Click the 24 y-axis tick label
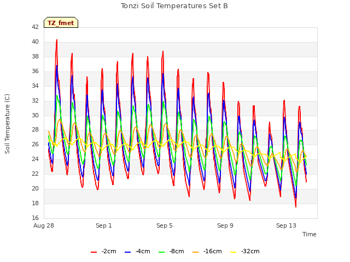The height and width of the screenshot is (262, 350). pyautogui.click(x=35, y=159)
